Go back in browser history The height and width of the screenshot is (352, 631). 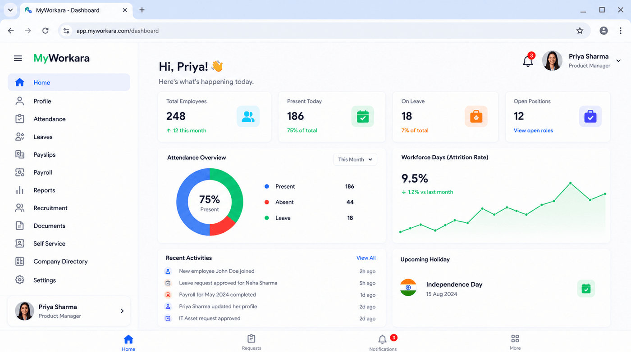click(x=11, y=31)
